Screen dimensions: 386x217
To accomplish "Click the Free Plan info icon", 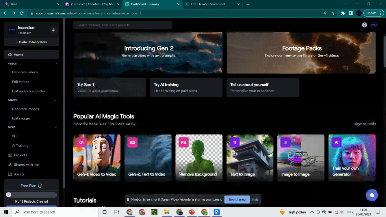I will tap(40, 186).
